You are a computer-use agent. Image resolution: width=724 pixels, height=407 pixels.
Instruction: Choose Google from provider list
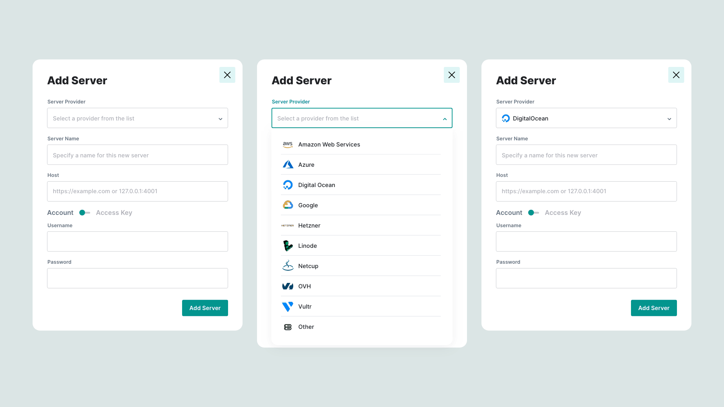(361, 205)
